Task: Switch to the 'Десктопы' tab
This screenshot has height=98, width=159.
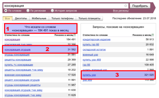Action: pyautogui.click(x=21, y=19)
